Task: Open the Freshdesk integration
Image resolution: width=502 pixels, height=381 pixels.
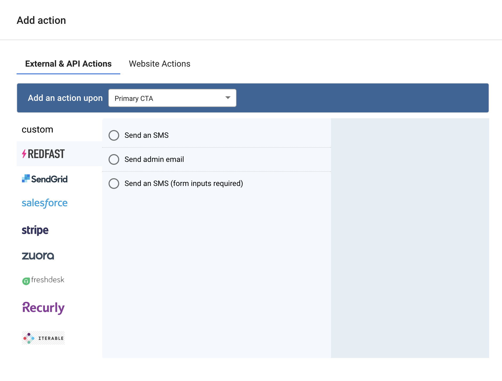Action: click(x=43, y=280)
